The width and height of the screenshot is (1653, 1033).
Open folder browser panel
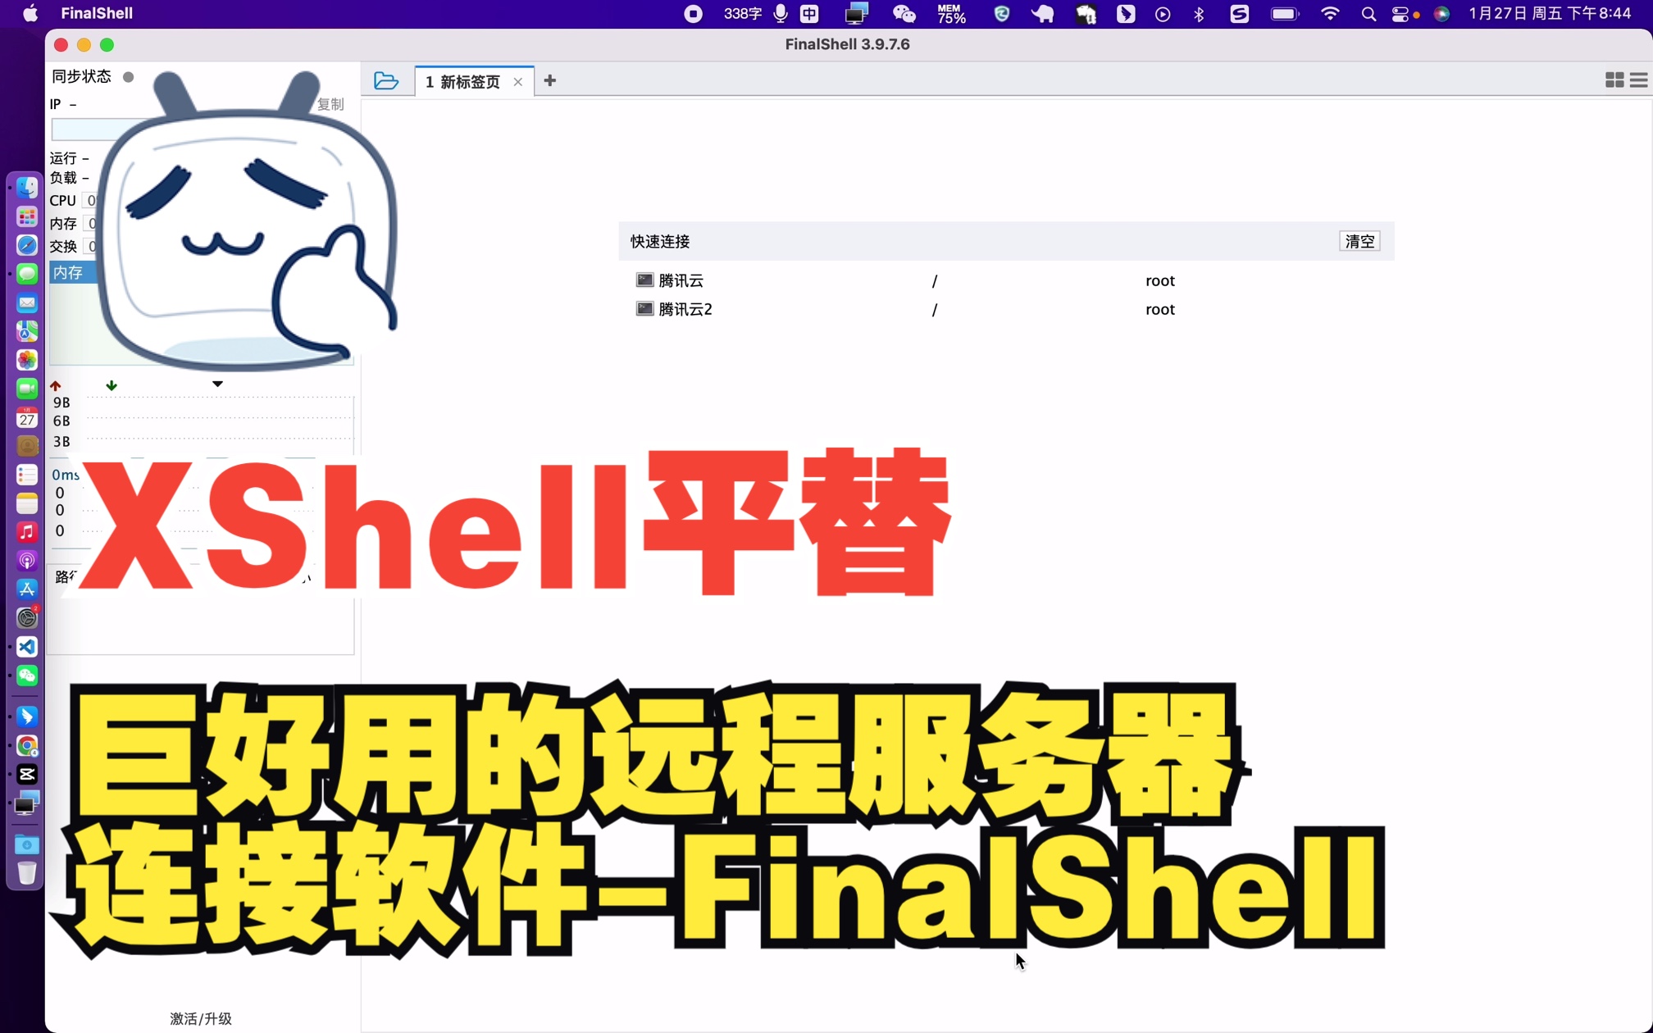click(385, 80)
